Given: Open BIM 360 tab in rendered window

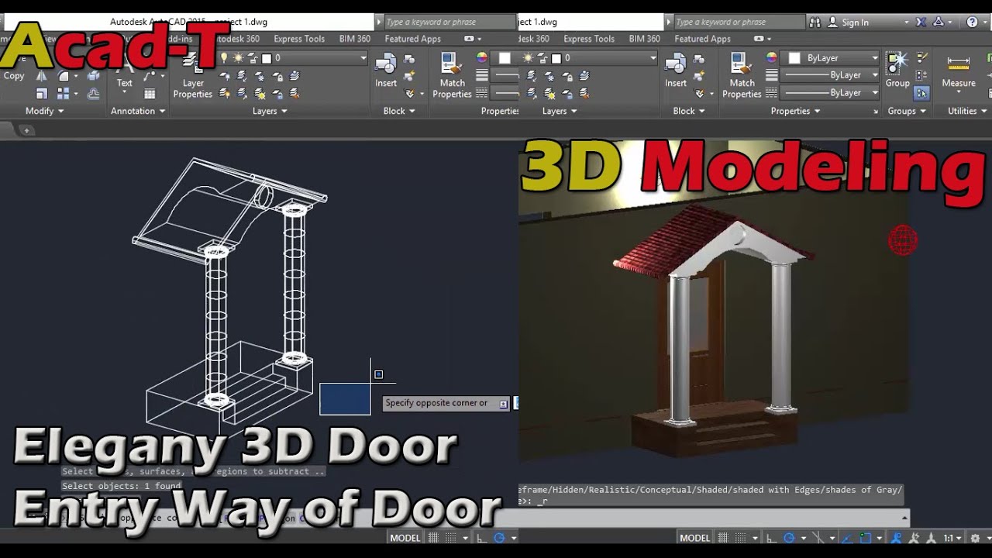Looking at the screenshot, I should tap(645, 39).
